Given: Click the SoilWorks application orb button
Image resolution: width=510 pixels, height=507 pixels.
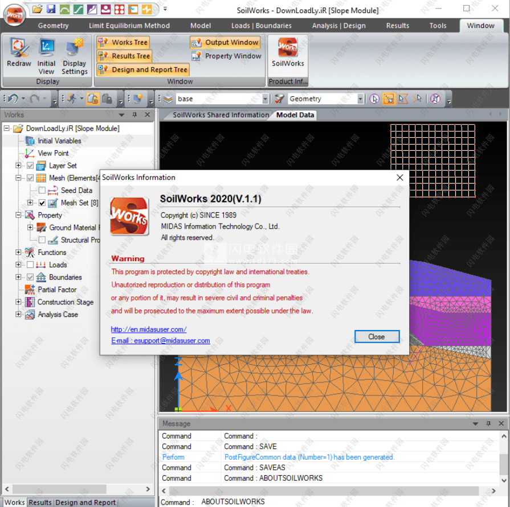Looking at the screenshot, I should (x=14, y=15).
